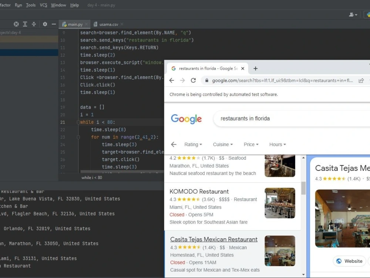Open the Rating filter dropdown
370x278 pixels.
193,144
